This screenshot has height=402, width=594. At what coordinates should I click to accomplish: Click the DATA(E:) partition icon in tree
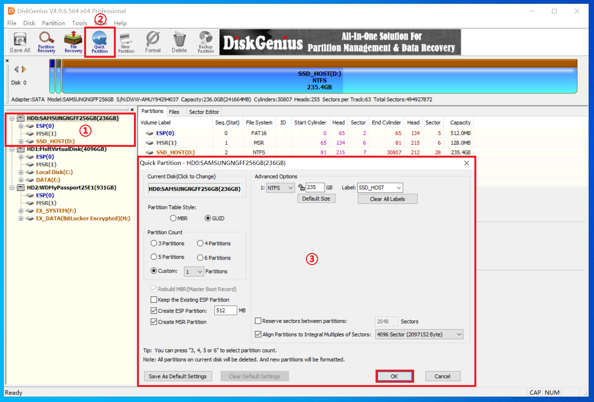coord(30,180)
